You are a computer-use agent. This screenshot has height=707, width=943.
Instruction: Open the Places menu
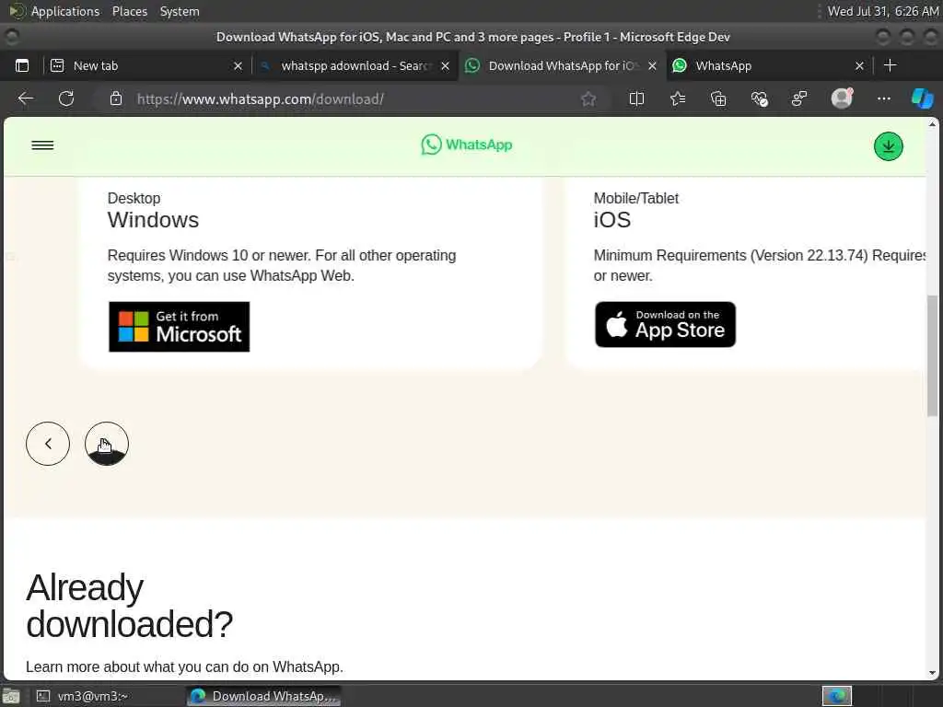point(129,11)
